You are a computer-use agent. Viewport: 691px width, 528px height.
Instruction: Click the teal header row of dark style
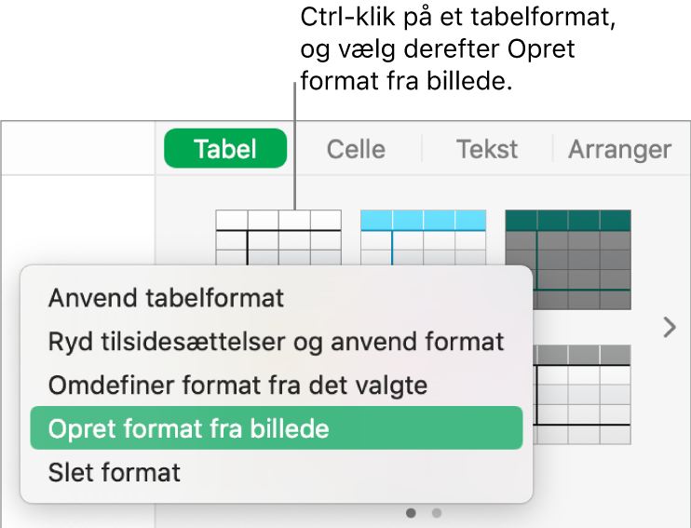click(567, 220)
